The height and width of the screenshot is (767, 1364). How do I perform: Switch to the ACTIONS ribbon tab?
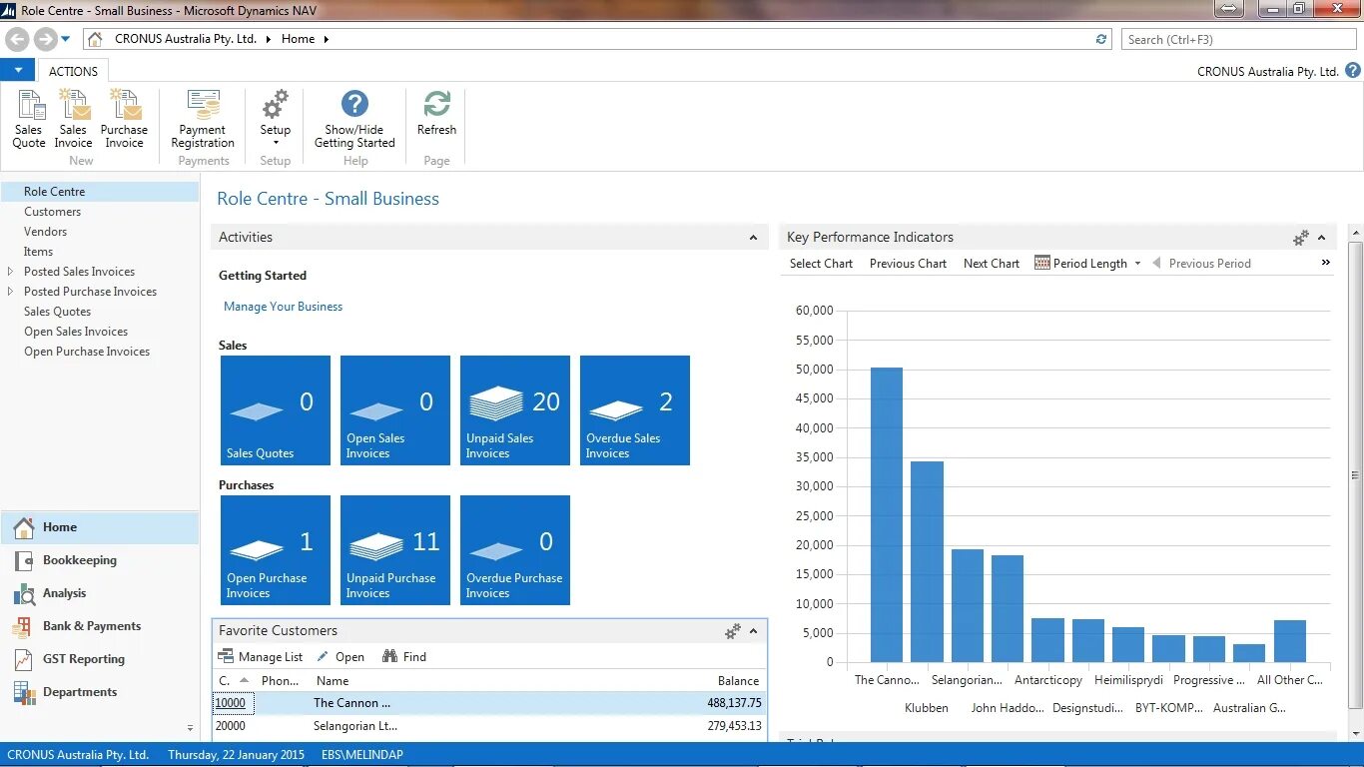coord(73,71)
